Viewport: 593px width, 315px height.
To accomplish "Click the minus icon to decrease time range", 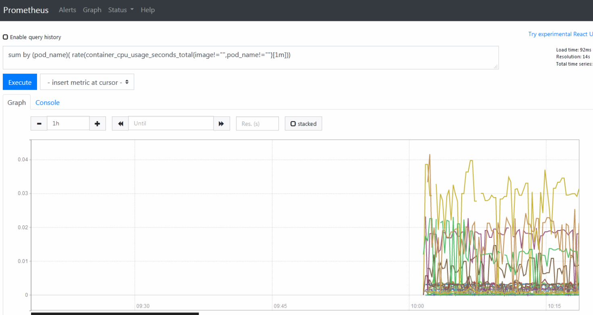I will pyautogui.click(x=39, y=124).
